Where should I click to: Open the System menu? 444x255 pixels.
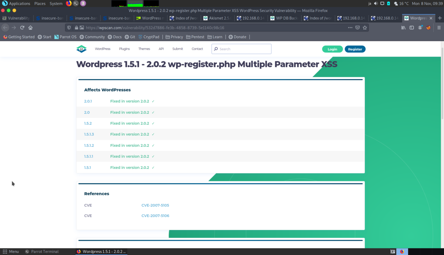(x=56, y=3)
